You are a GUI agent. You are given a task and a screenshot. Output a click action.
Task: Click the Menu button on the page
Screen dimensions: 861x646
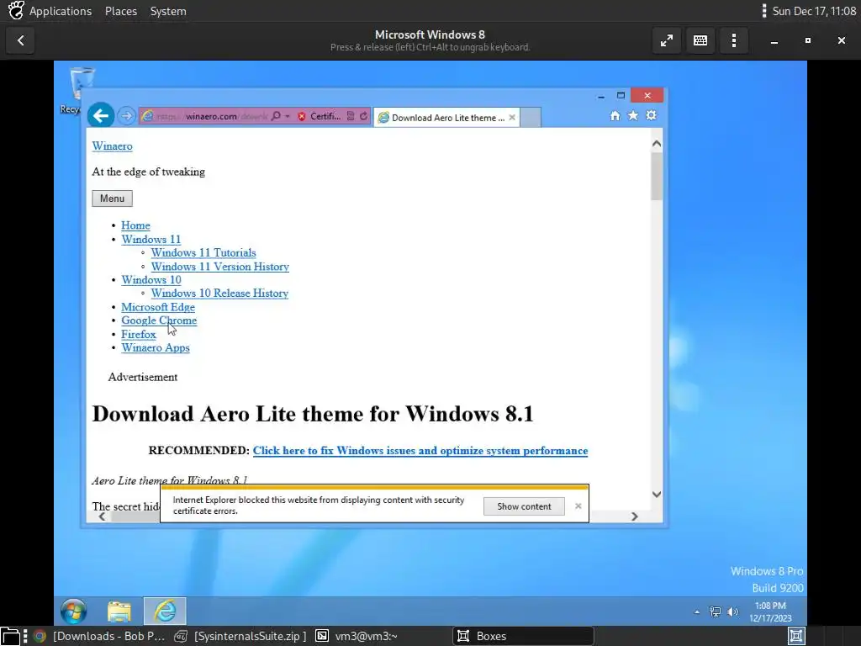pyautogui.click(x=112, y=199)
